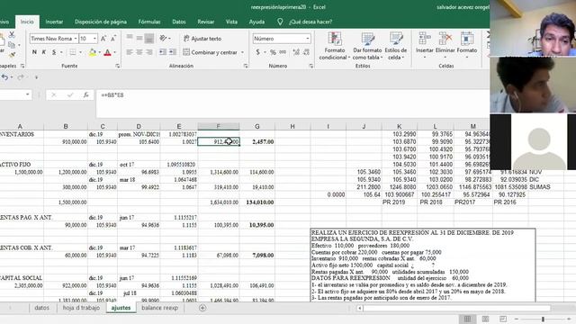Center text horizontally in the cell
The image size is (576, 324).
[139, 52]
